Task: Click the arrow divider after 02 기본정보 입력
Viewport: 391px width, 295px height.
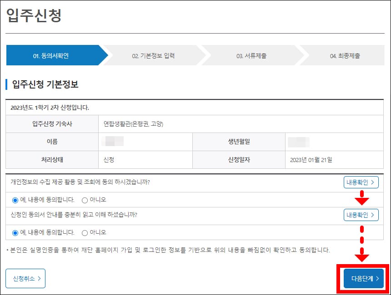Action: click(202, 55)
